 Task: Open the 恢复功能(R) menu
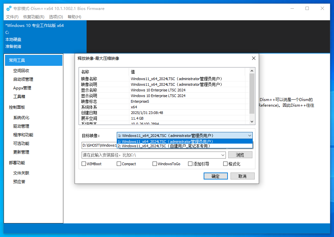tap(33, 17)
